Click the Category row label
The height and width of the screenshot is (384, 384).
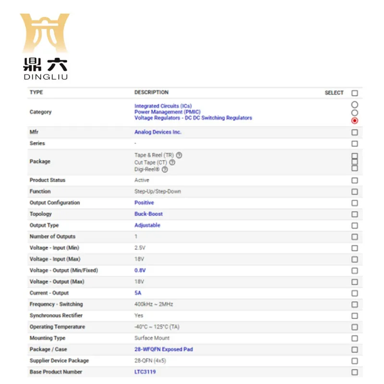[40, 112]
